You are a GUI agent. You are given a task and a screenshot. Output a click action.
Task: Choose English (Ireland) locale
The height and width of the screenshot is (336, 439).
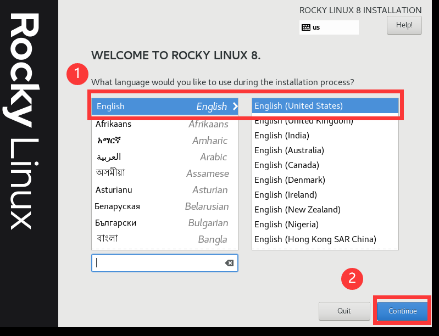pos(325,195)
